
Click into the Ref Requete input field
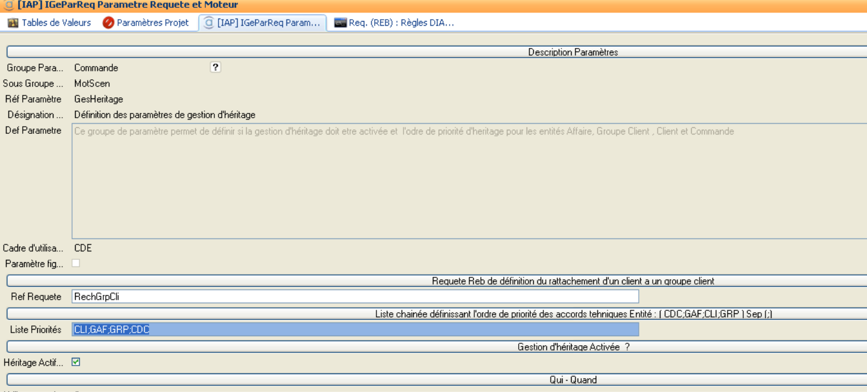pos(354,297)
